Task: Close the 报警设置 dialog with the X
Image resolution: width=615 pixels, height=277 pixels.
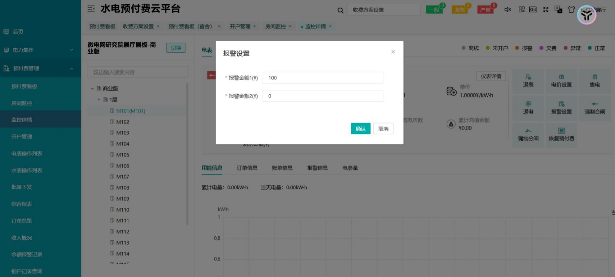Action: [x=393, y=52]
